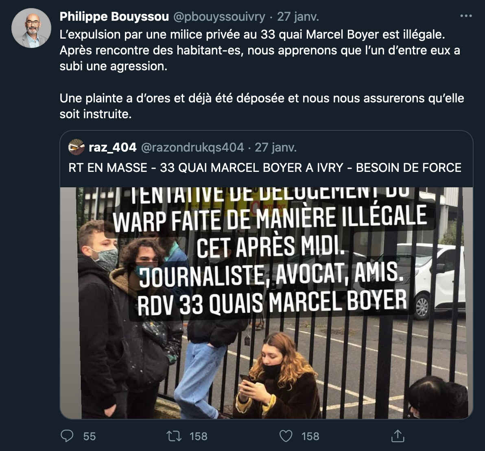Open the @pbouyssouivry handle

219,17
